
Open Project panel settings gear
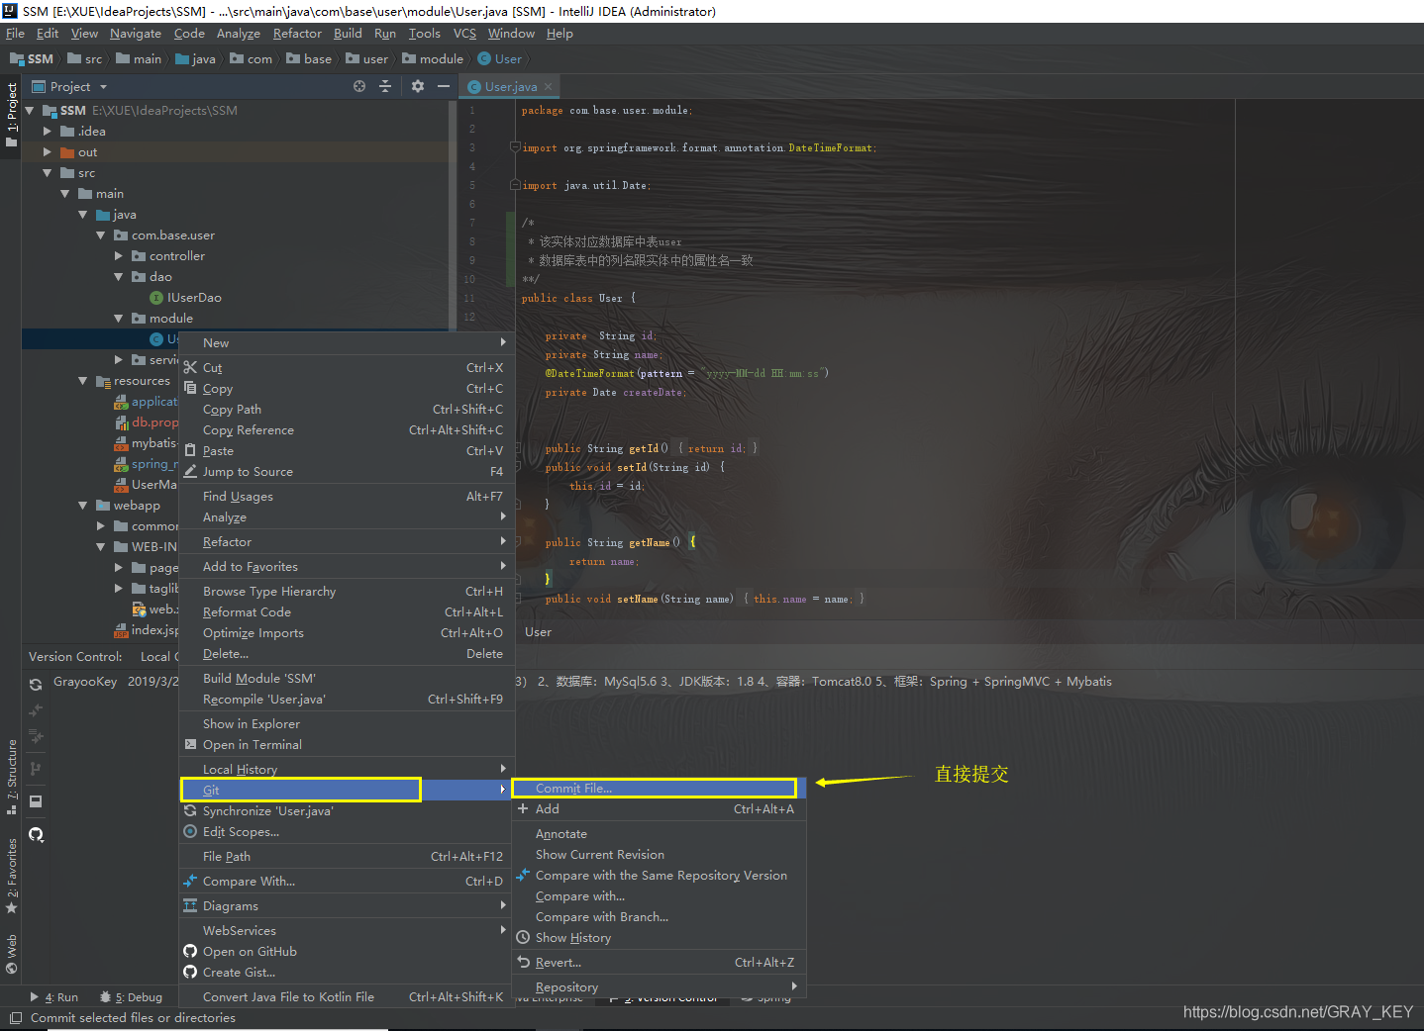(x=418, y=86)
